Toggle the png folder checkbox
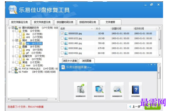The image size is (171, 111). (21, 50)
